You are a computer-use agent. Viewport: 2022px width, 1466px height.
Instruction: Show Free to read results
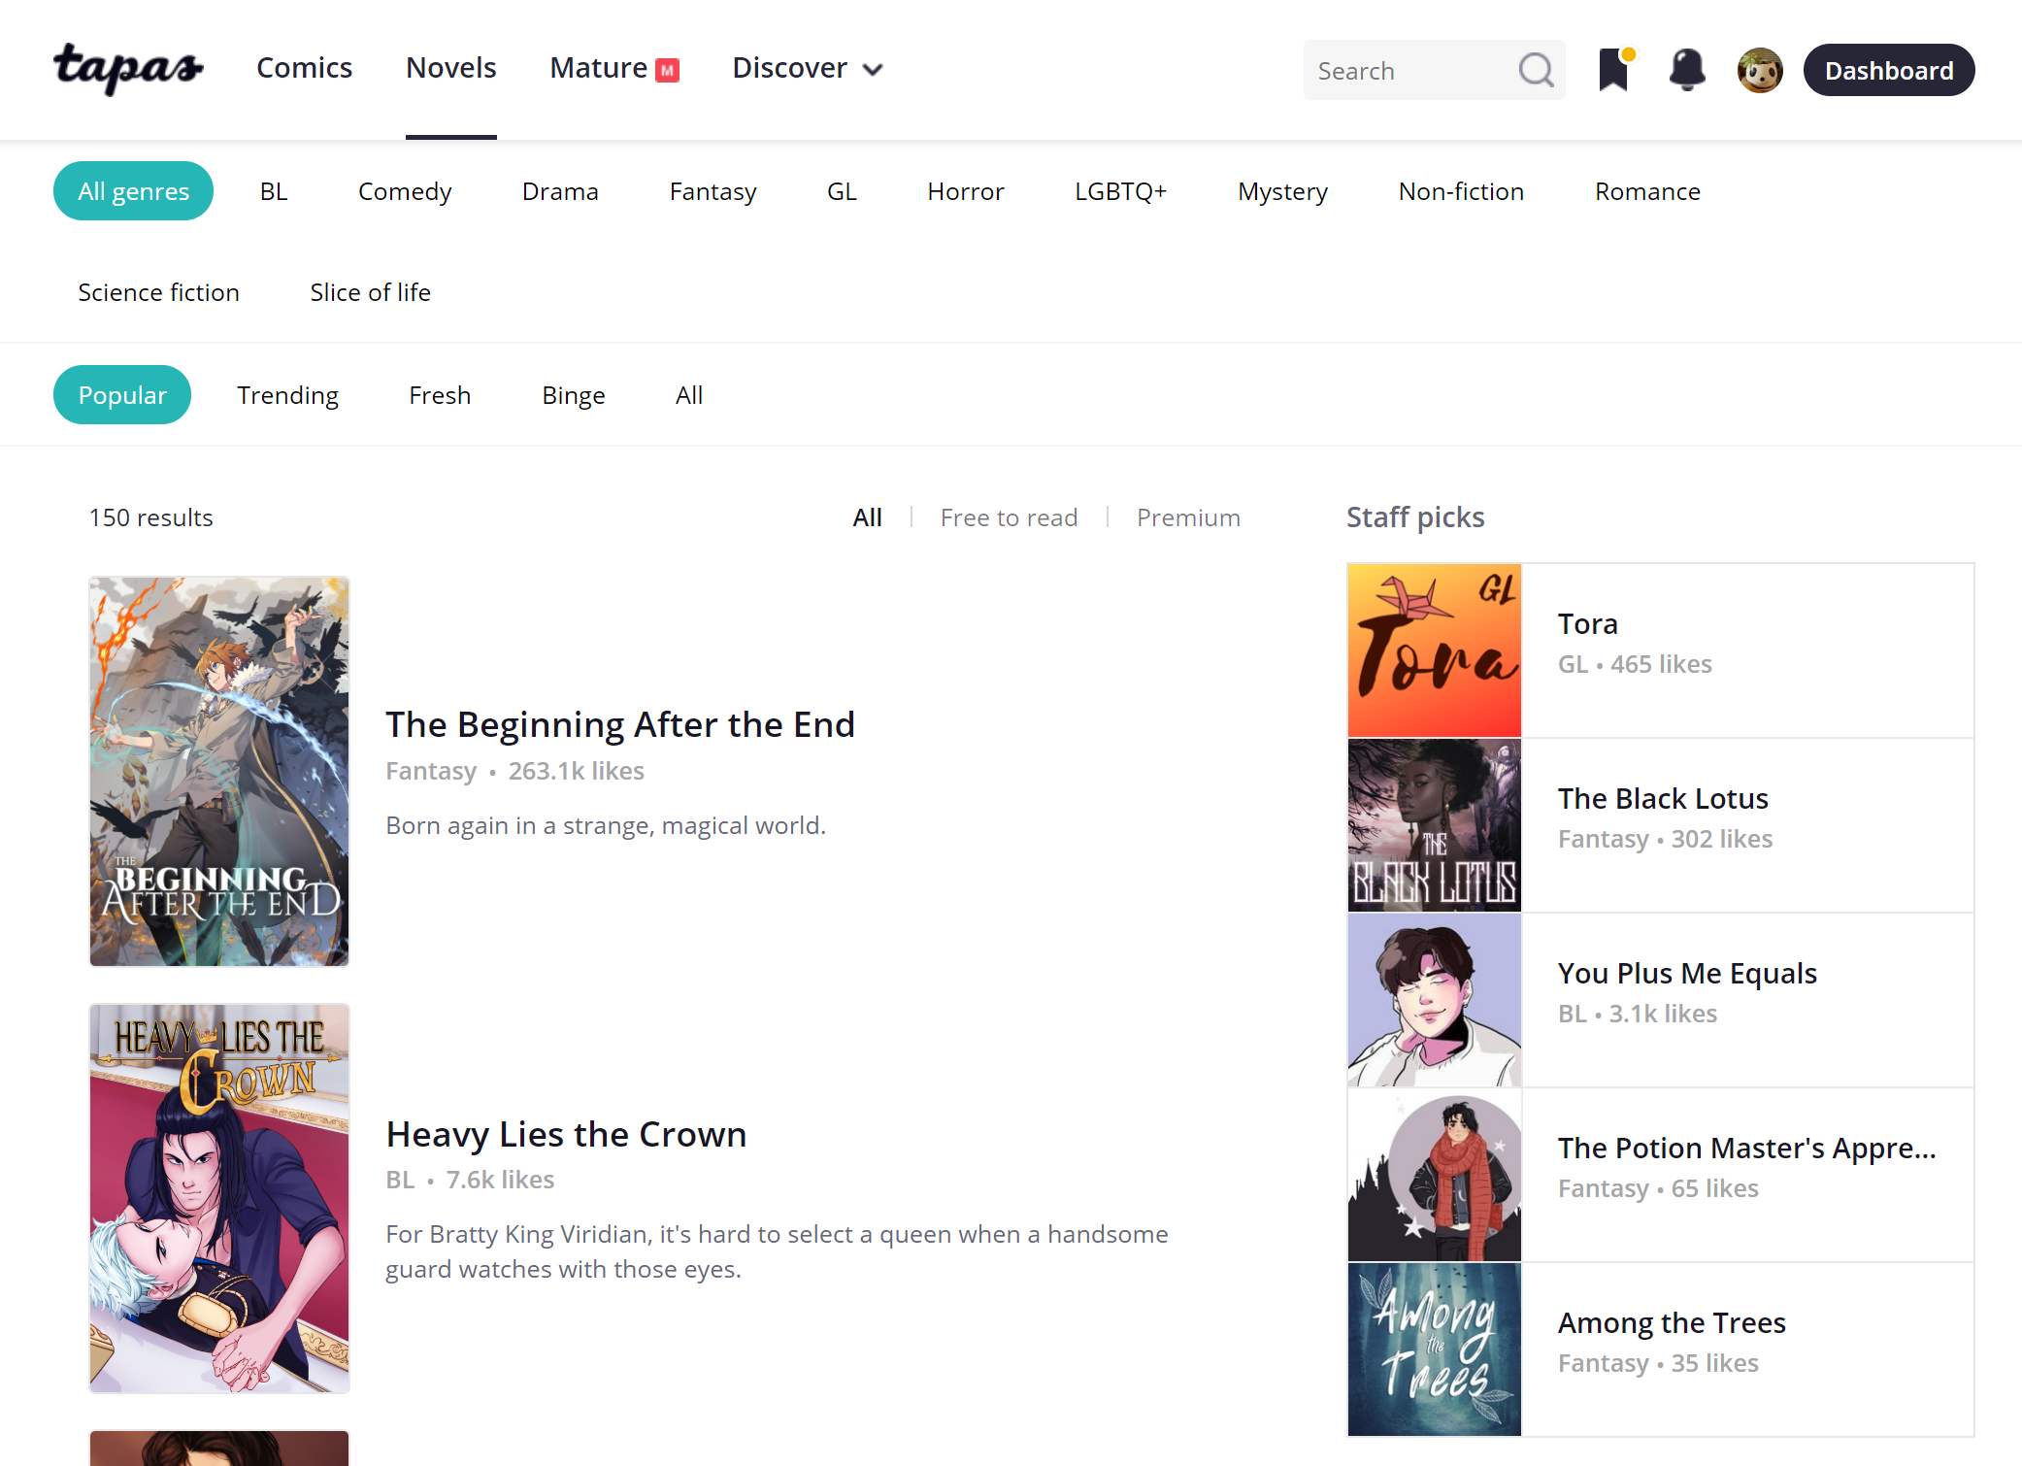(x=1009, y=517)
